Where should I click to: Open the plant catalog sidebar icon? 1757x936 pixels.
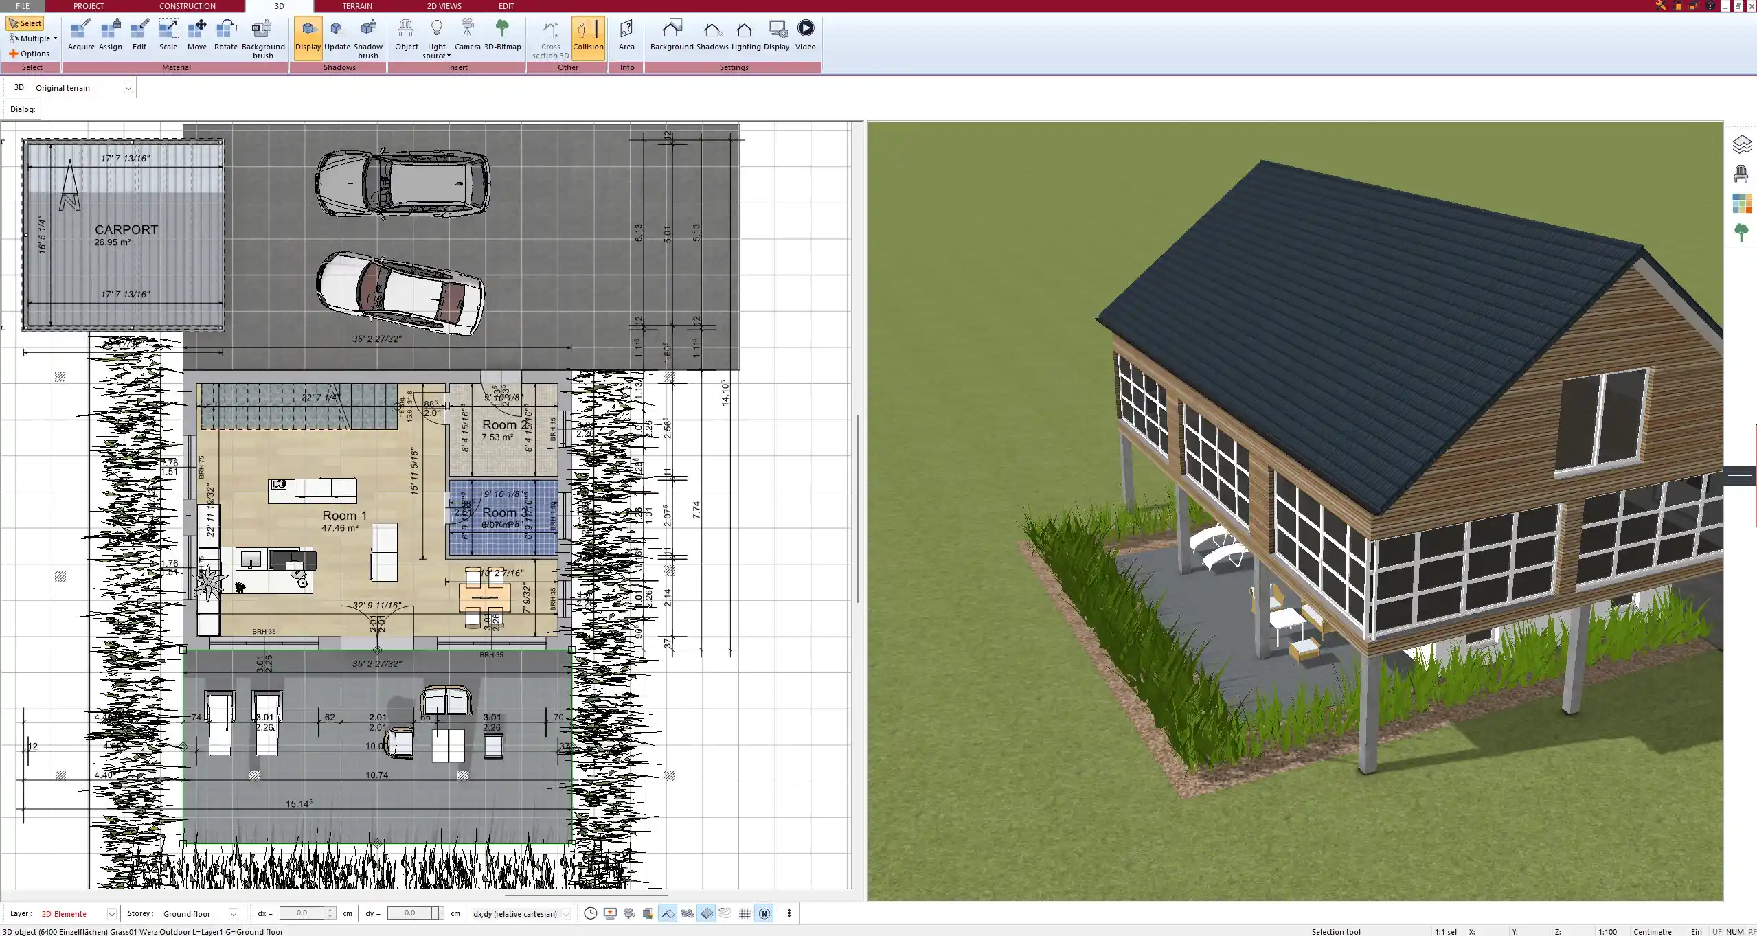[x=1741, y=233]
